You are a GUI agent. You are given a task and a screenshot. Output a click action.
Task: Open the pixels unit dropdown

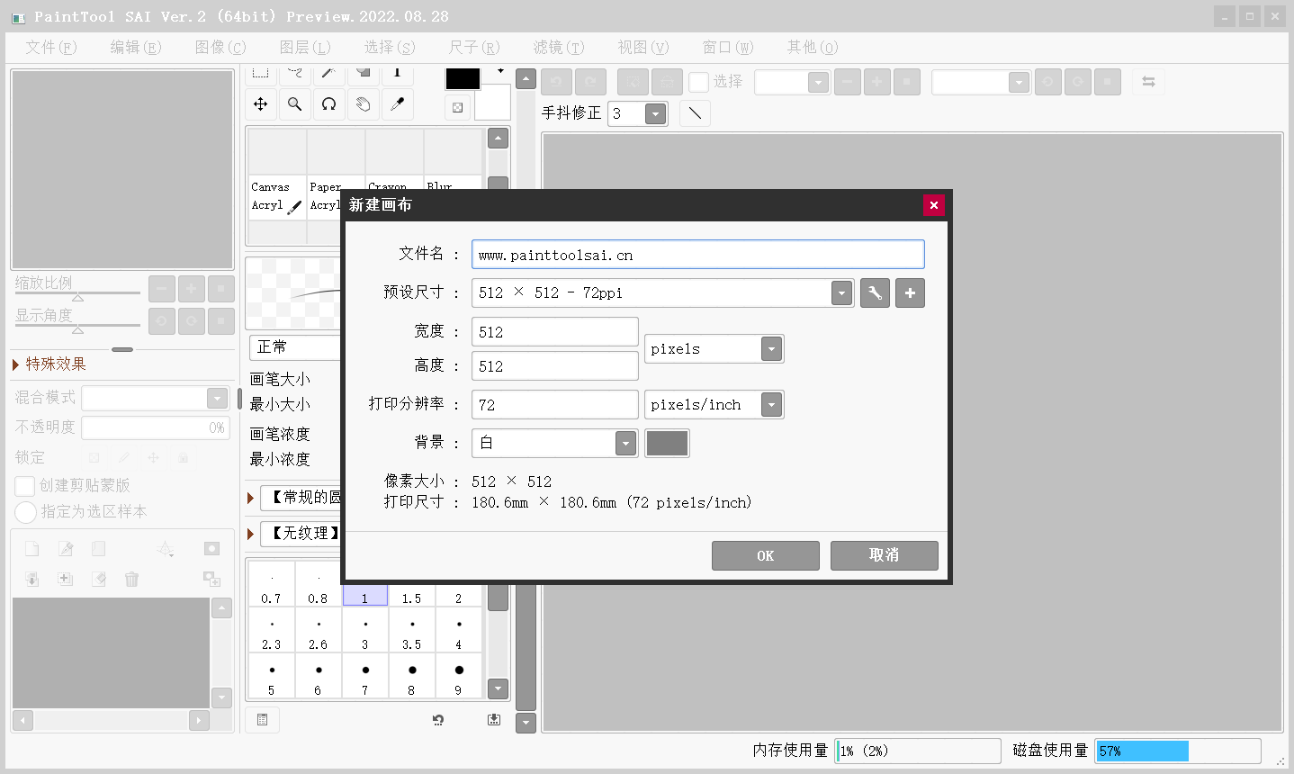771,349
